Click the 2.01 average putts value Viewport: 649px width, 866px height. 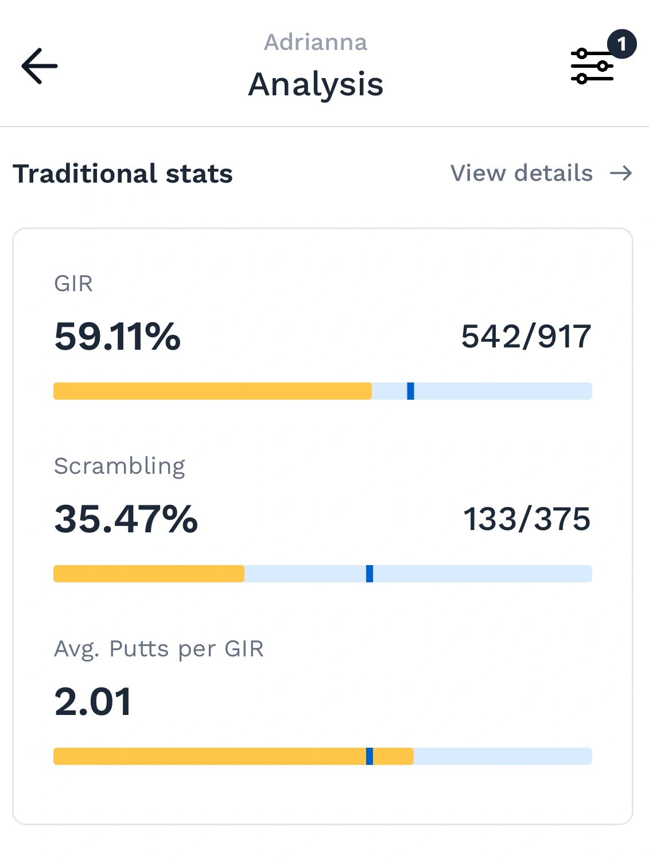[x=93, y=701]
